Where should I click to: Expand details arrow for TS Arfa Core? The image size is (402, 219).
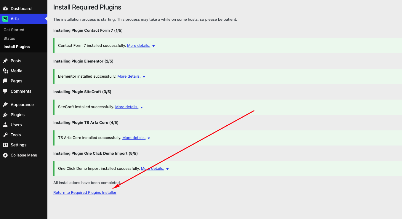(x=149, y=138)
